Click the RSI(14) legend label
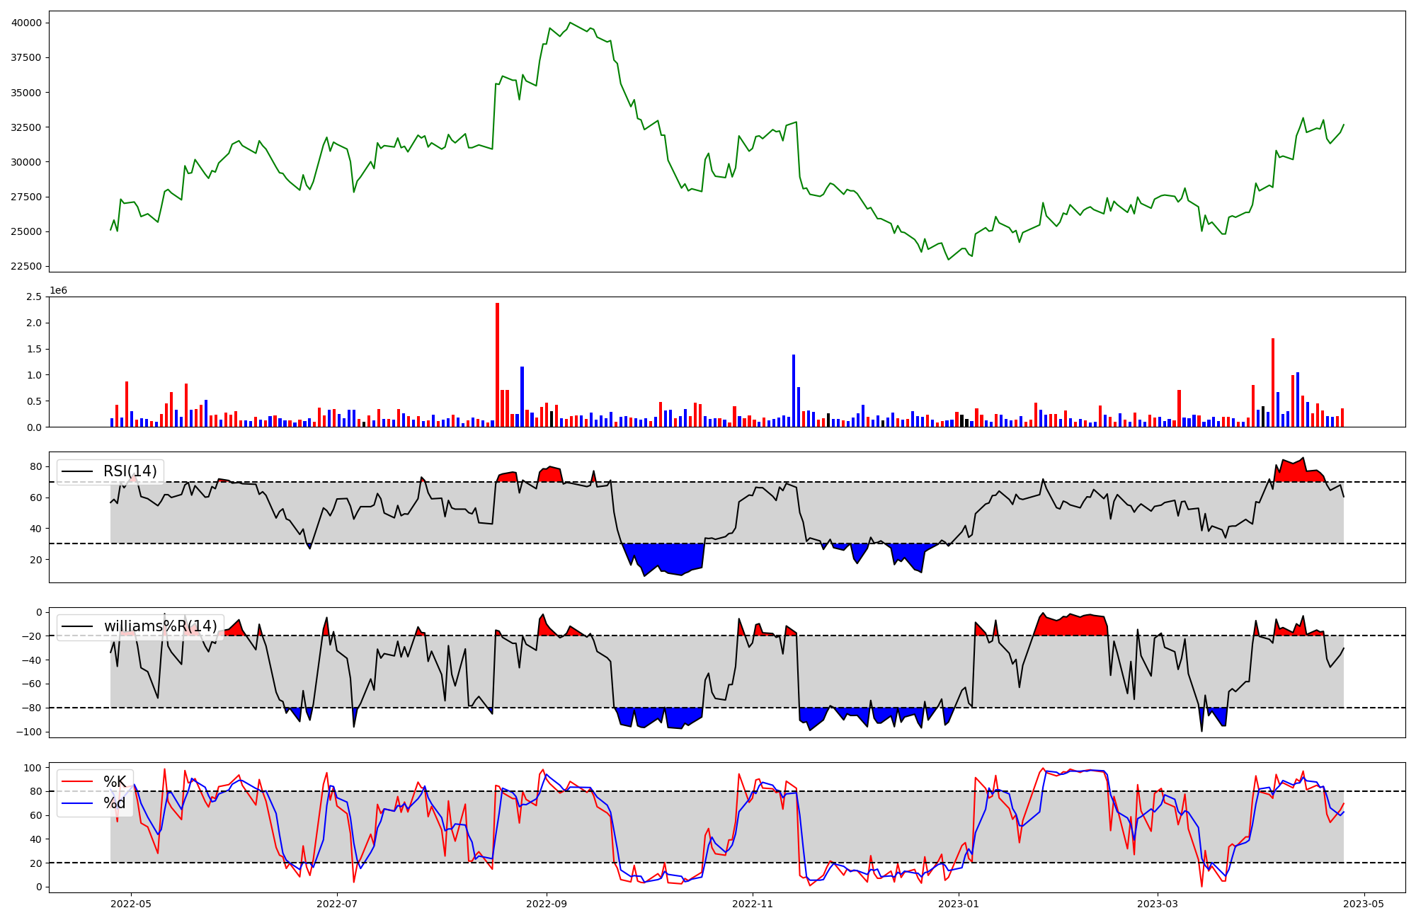Image resolution: width=1416 pixels, height=920 pixels. (x=130, y=471)
